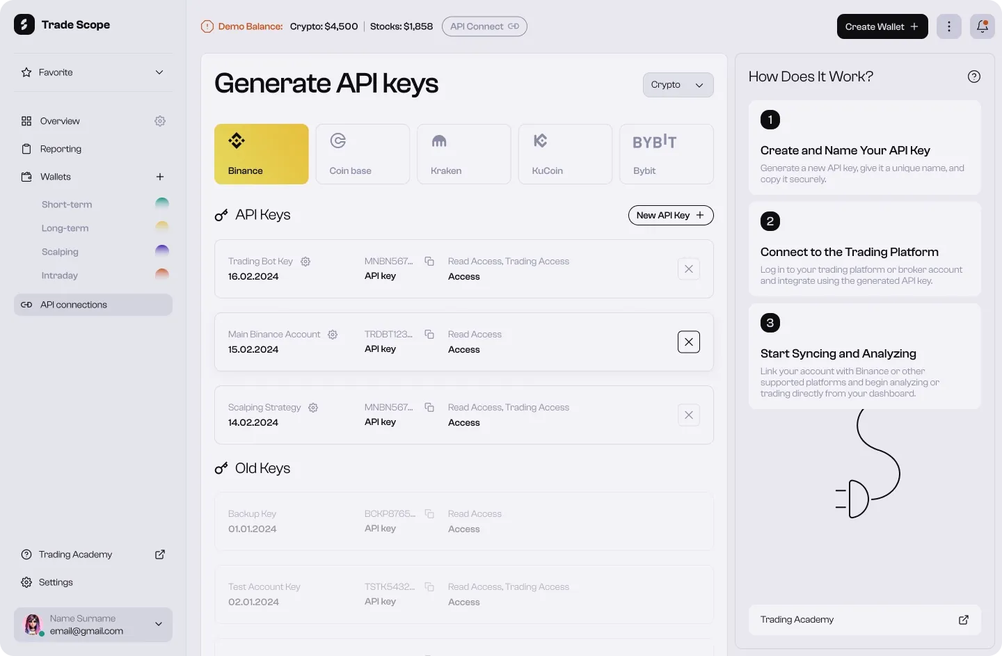This screenshot has height=656, width=1002.
Task: Select the Scalping wallet
Action: tap(60, 252)
